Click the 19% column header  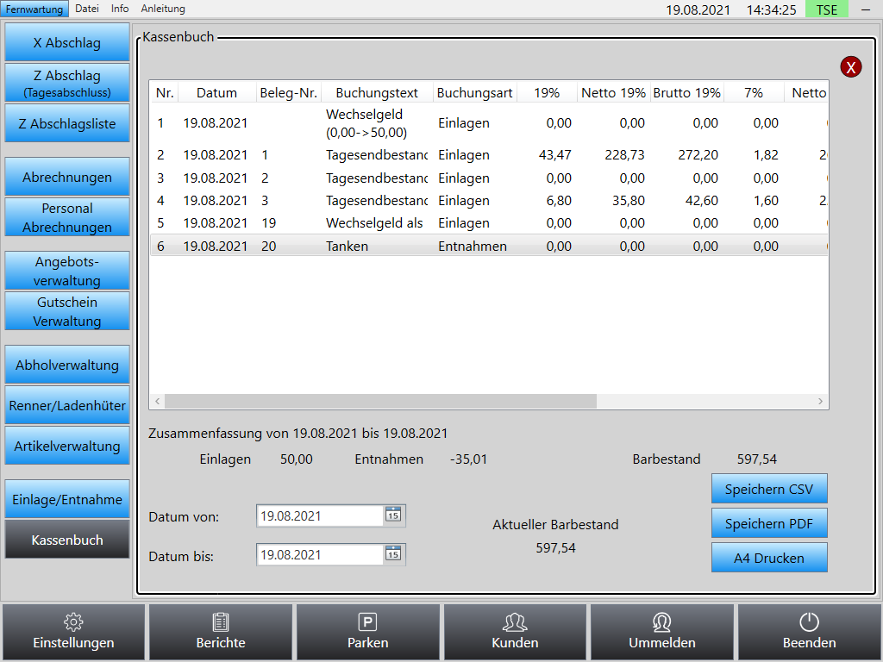coord(547,93)
